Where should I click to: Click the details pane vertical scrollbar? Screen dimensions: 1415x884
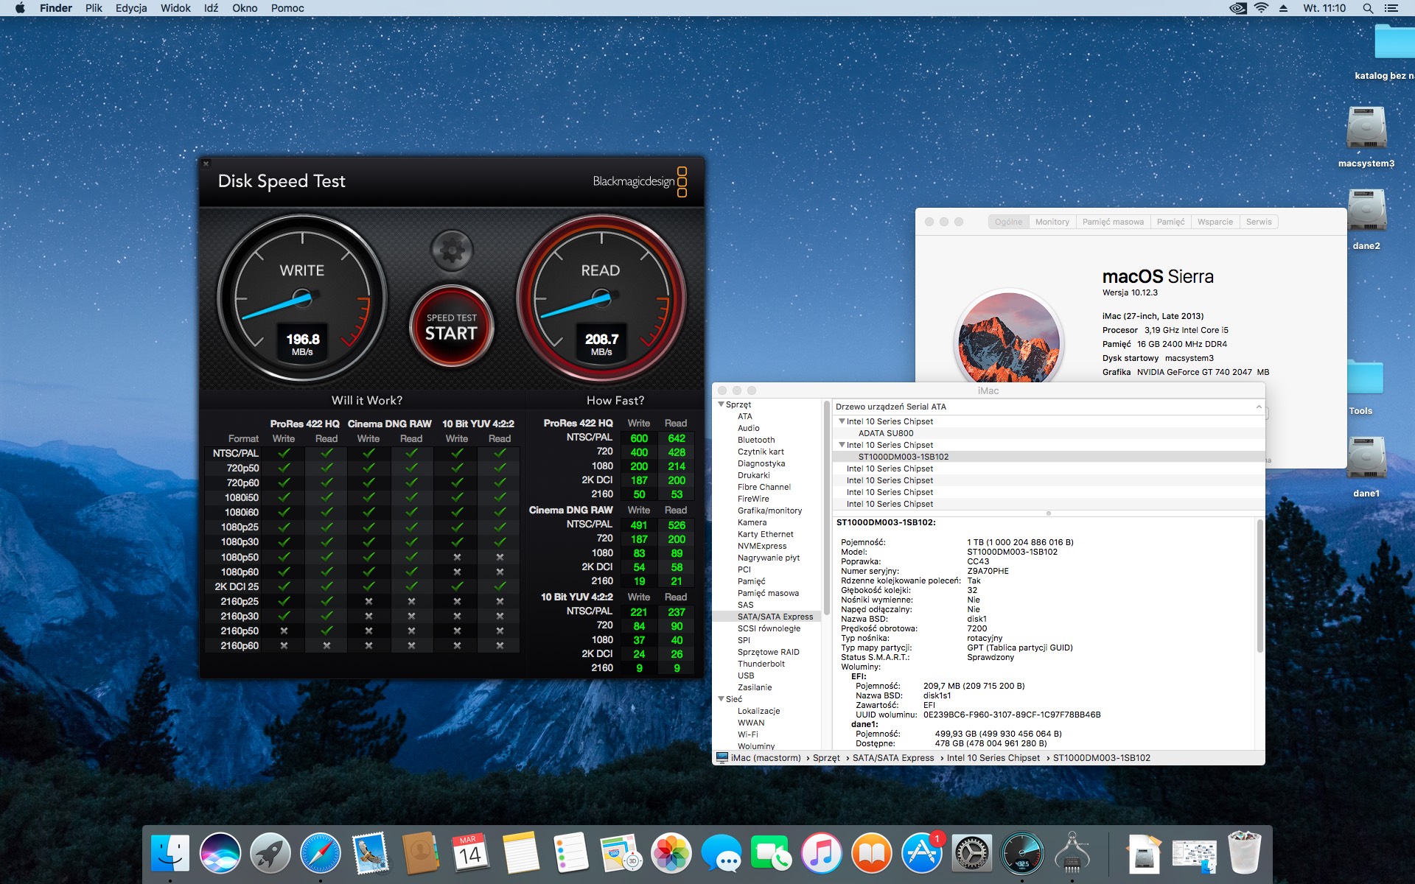click(1259, 586)
